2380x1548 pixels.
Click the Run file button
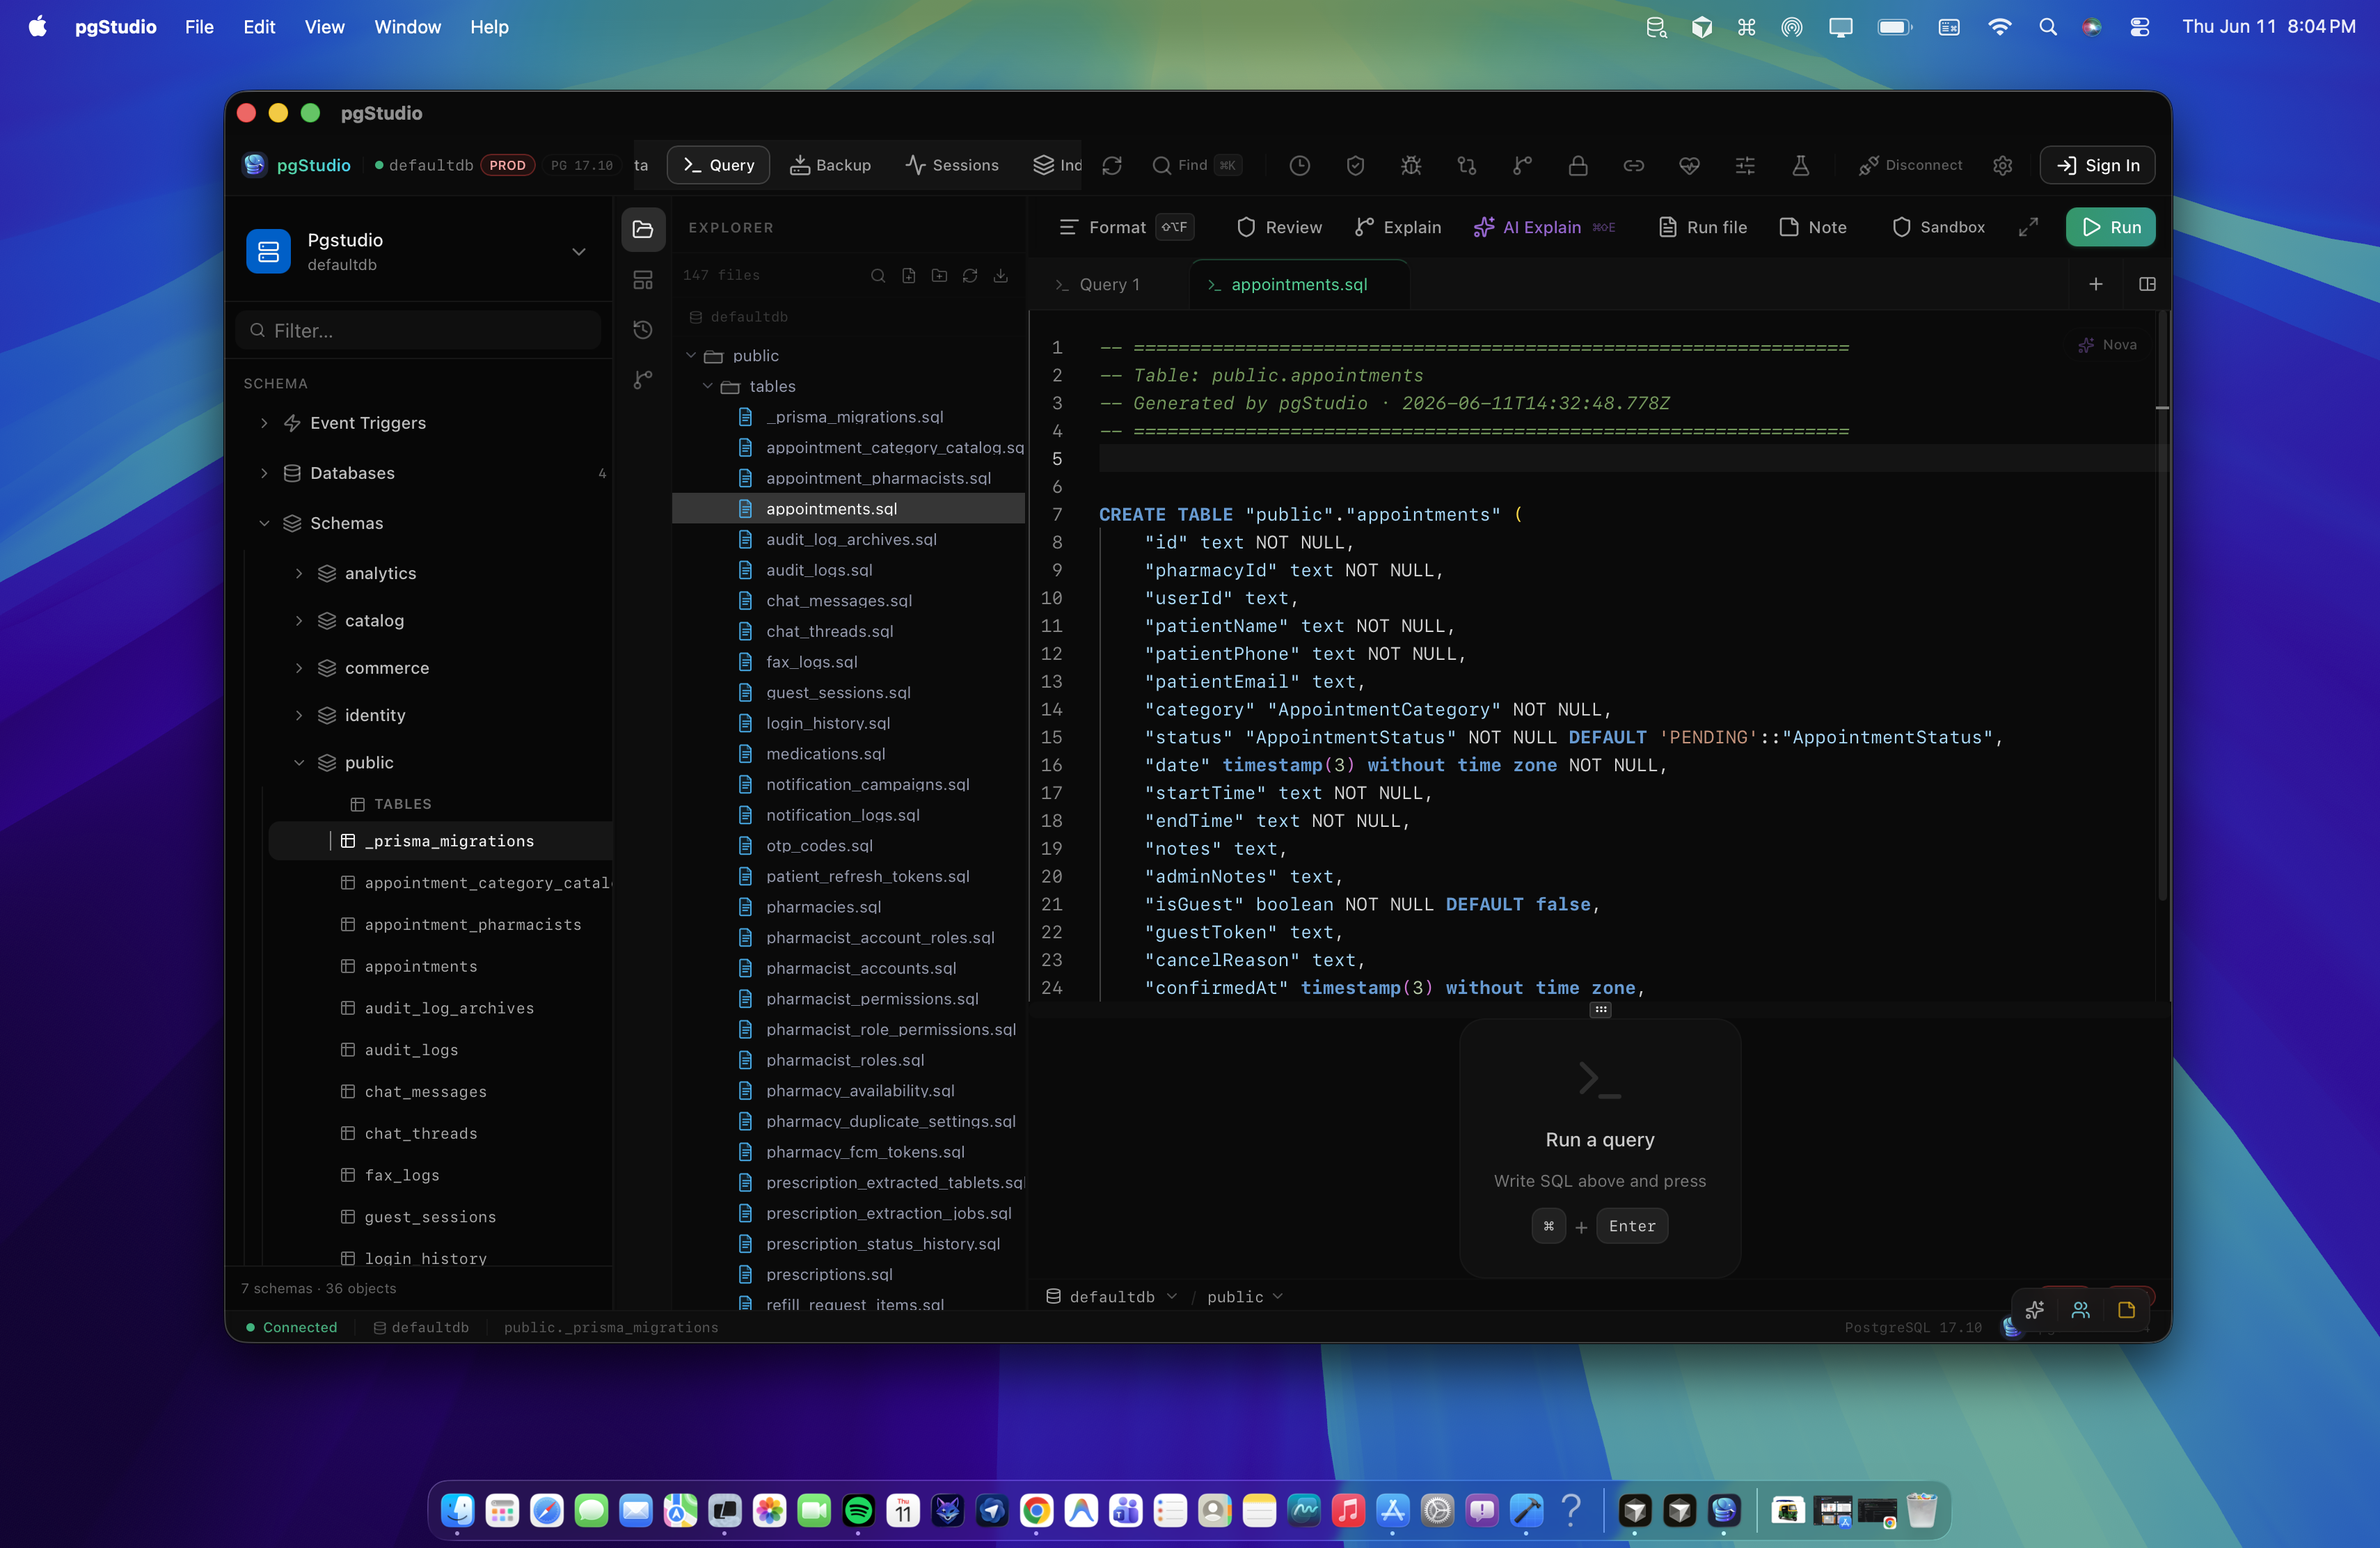(x=1703, y=227)
